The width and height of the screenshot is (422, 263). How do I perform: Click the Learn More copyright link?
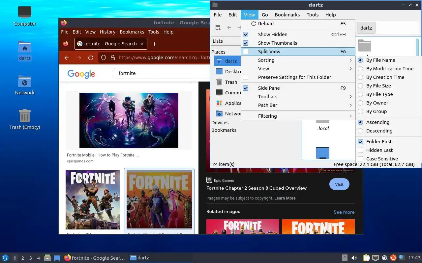coord(285,198)
